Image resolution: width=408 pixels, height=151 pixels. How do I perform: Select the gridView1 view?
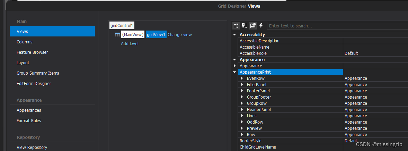(x=156, y=34)
